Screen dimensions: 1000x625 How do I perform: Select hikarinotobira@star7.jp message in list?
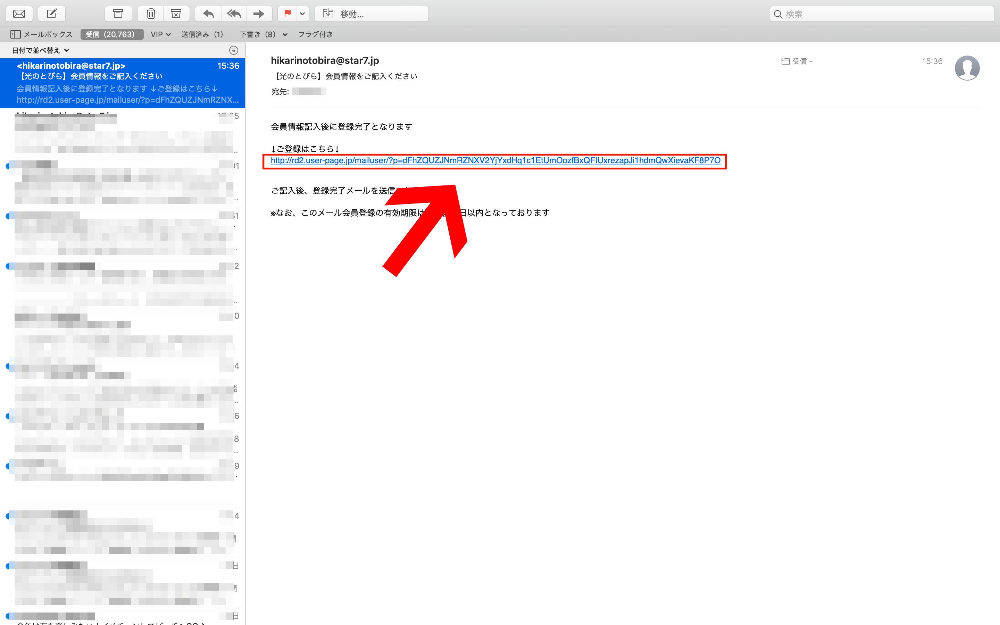[x=122, y=83]
